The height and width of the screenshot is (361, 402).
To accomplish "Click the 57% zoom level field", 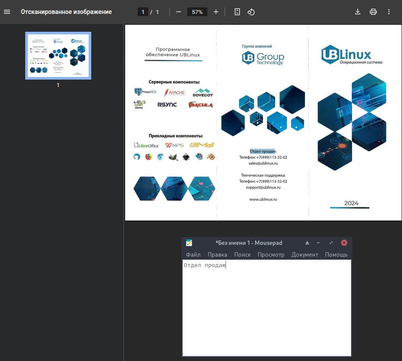I will 197,12.
